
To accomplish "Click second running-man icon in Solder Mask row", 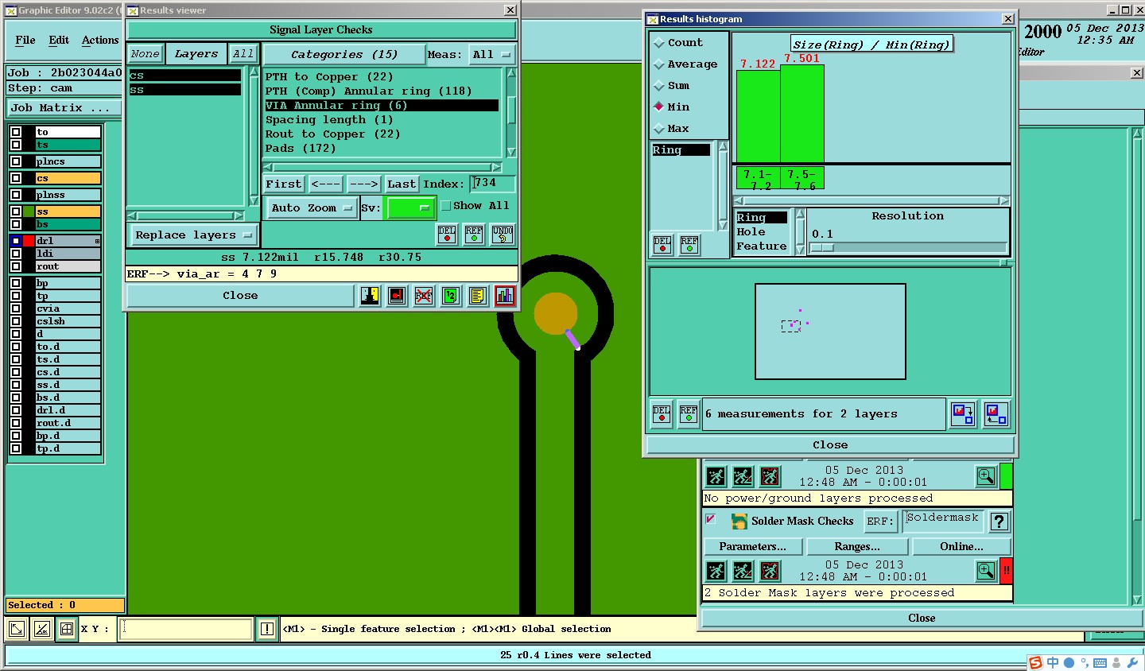I will [x=743, y=571].
